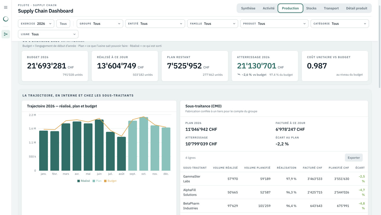Click the Réalisé à ce jour value 13'604'749

[117, 66]
